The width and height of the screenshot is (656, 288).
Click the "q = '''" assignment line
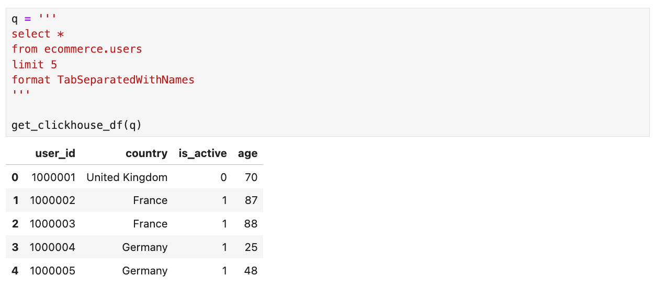click(34, 19)
